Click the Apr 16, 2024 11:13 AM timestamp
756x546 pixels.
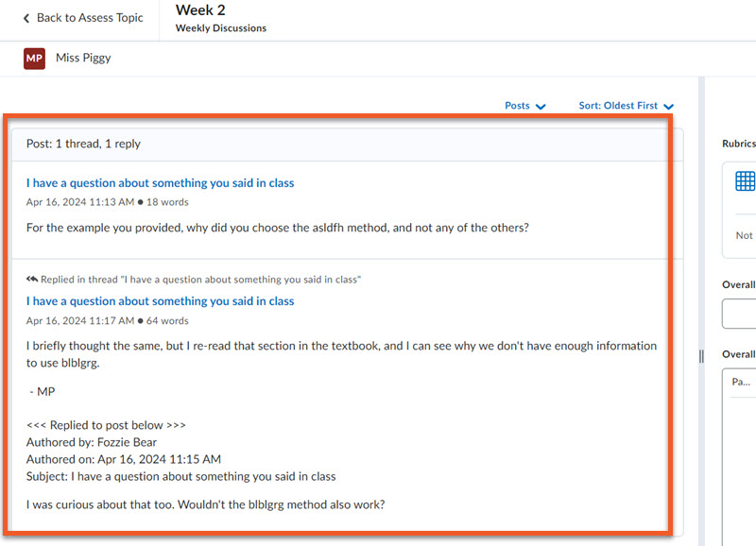tap(79, 202)
